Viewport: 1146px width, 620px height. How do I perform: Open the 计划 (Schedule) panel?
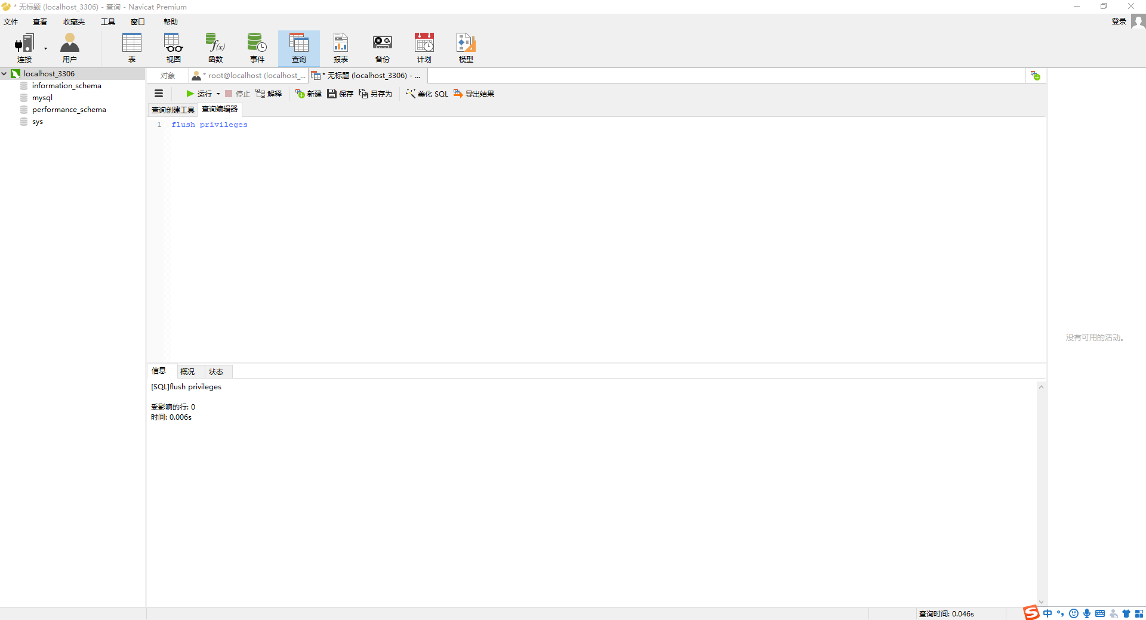tap(424, 48)
